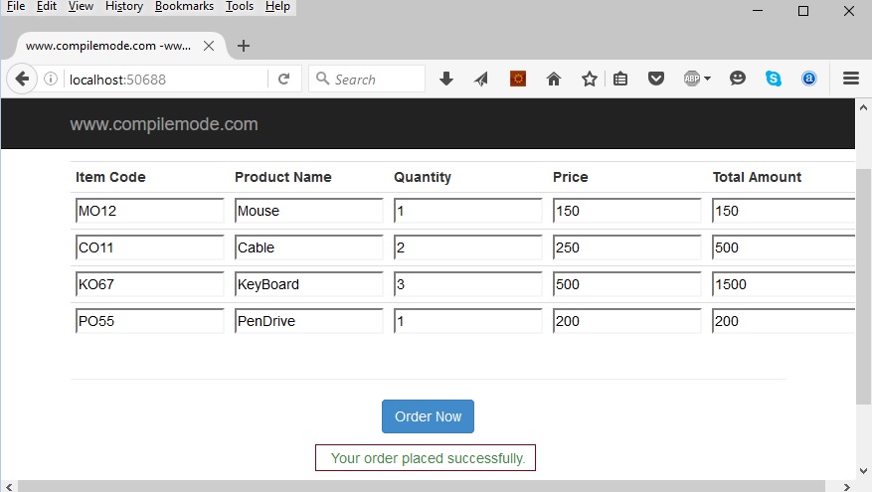Click the browser Back arrow button
Image resolution: width=872 pixels, height=492 pixels.
click(x=21, y=80)
